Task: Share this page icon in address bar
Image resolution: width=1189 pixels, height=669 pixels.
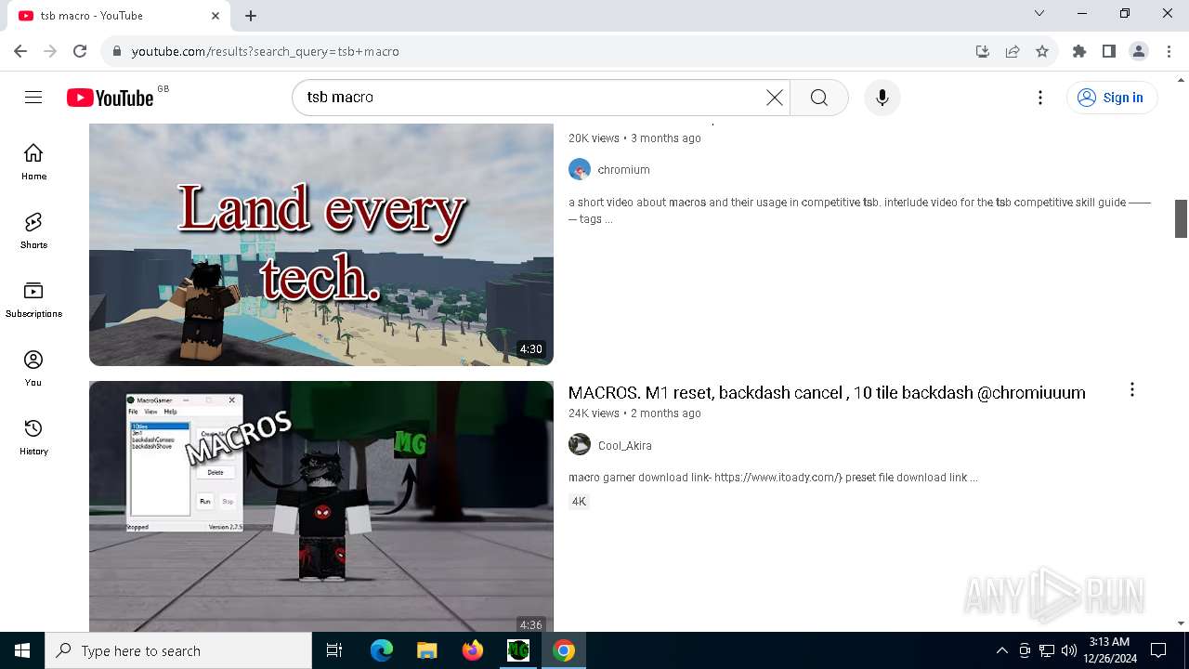Action: (1013, 51)
